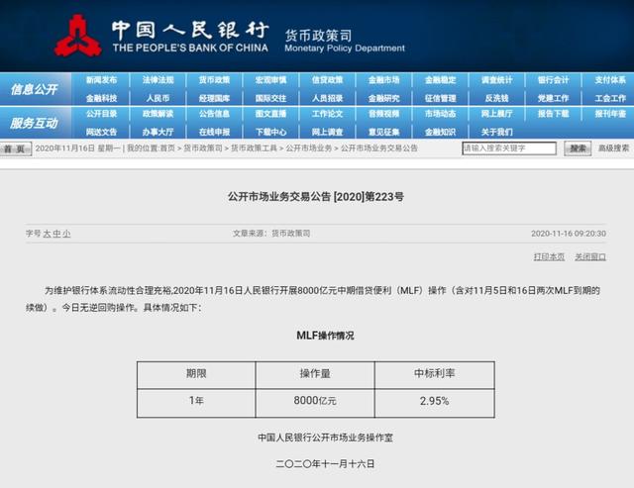Go to 公开市场业务 in the breadcrumb
Screen dimensions: 634x488
309,148
